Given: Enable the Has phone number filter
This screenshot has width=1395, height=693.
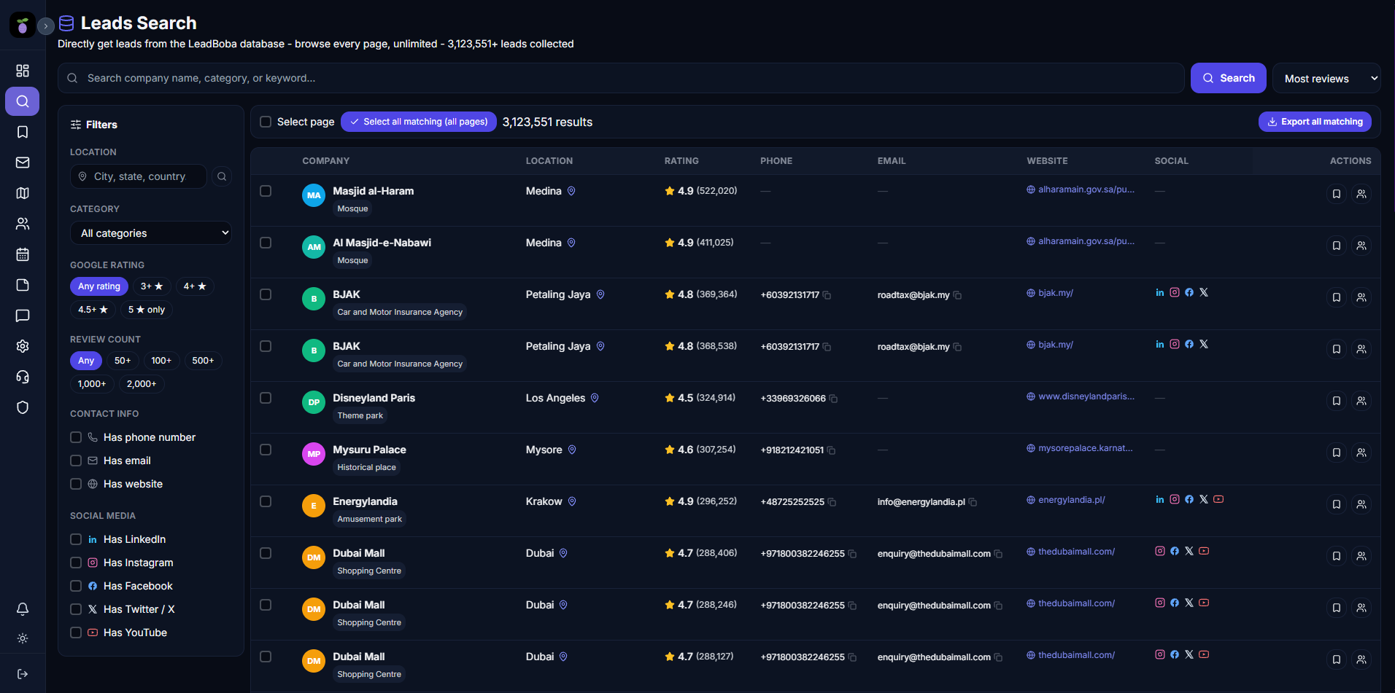Looking at the screenshot, I should coord(76,437).
